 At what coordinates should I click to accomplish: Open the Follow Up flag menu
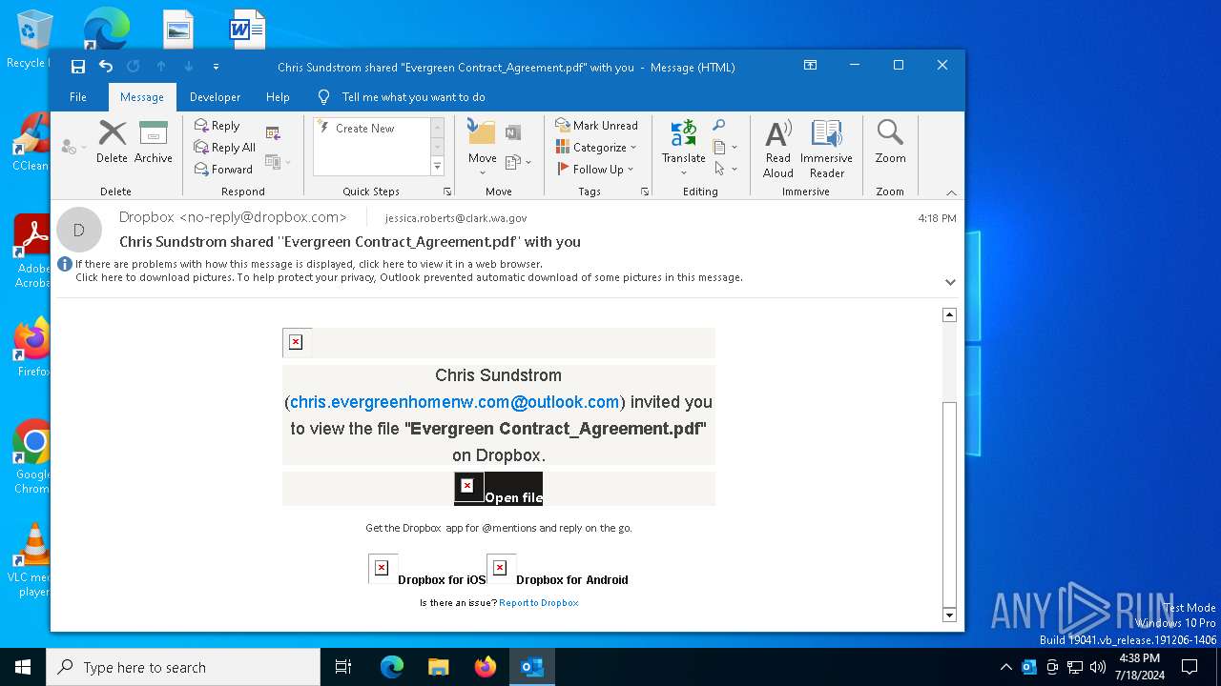[595, 169]
